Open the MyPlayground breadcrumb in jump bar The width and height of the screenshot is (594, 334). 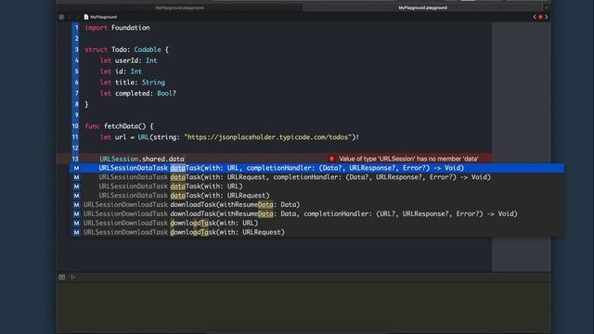point(103,17)
